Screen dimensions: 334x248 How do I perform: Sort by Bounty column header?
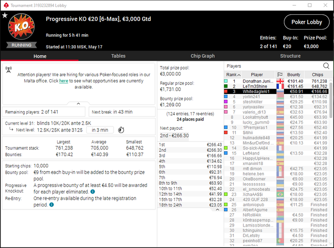(x=293, y=75)
